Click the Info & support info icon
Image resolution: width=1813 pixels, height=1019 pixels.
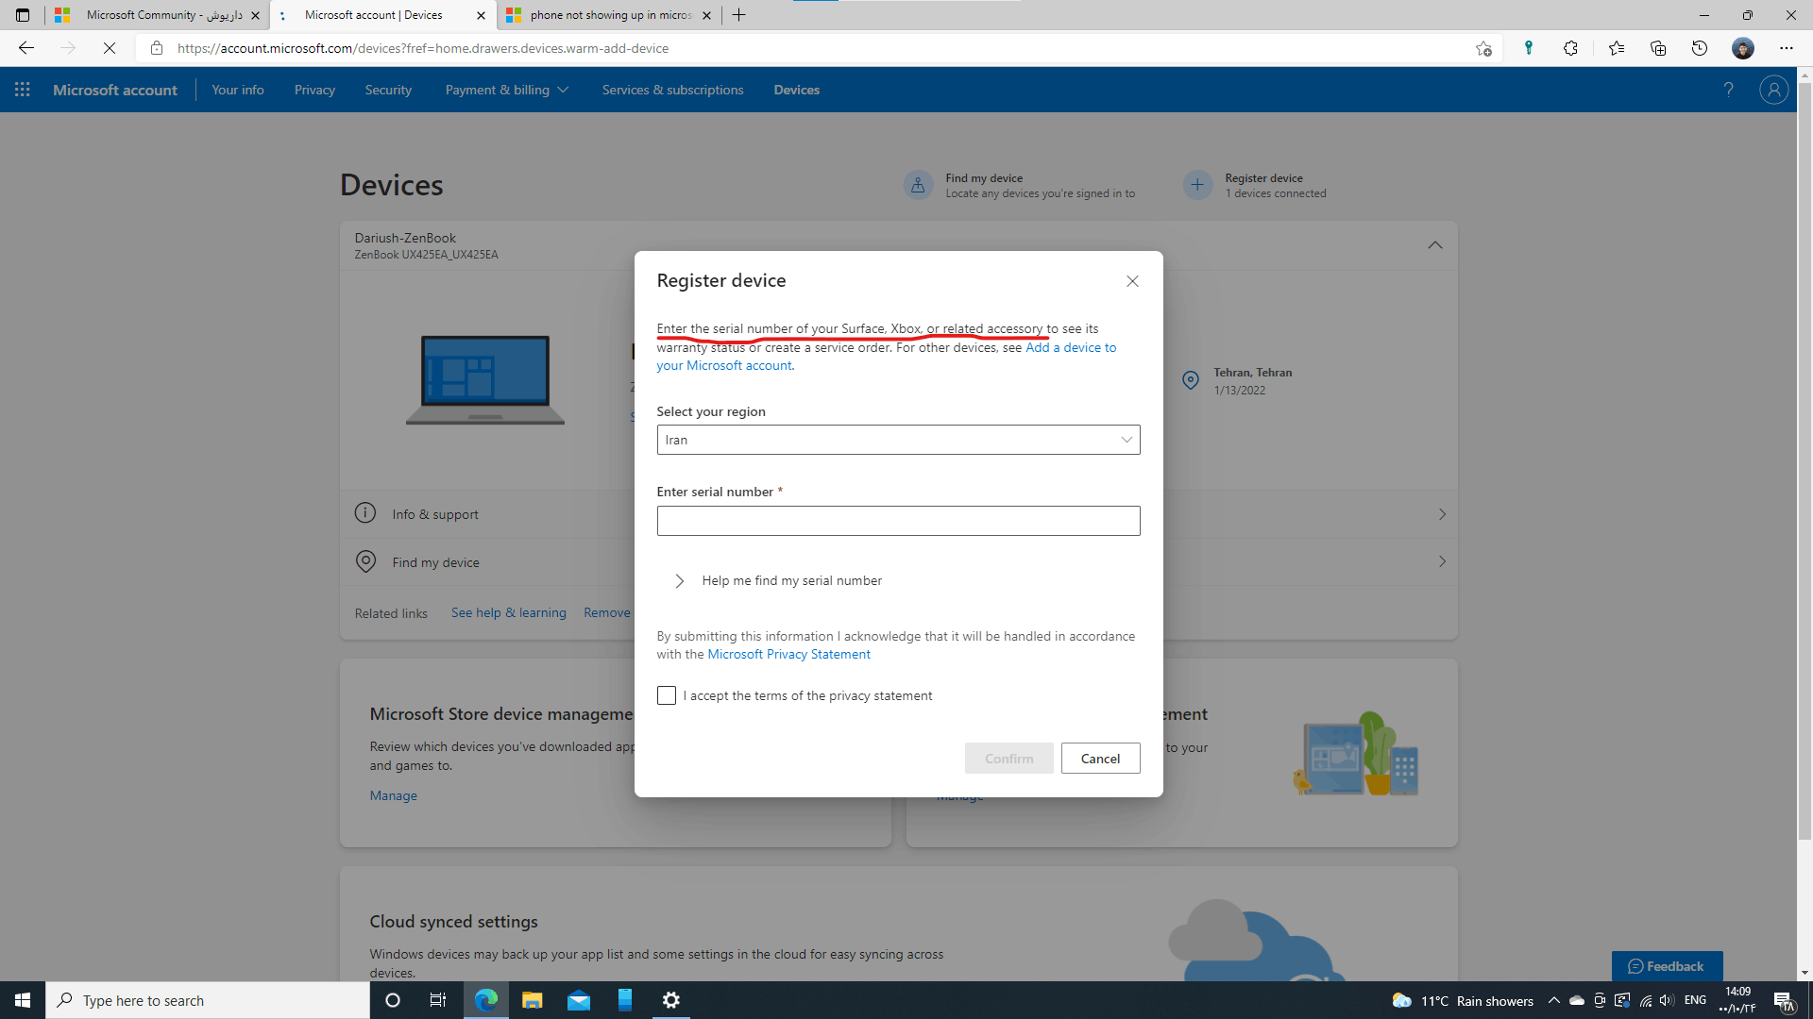(365, 513)
